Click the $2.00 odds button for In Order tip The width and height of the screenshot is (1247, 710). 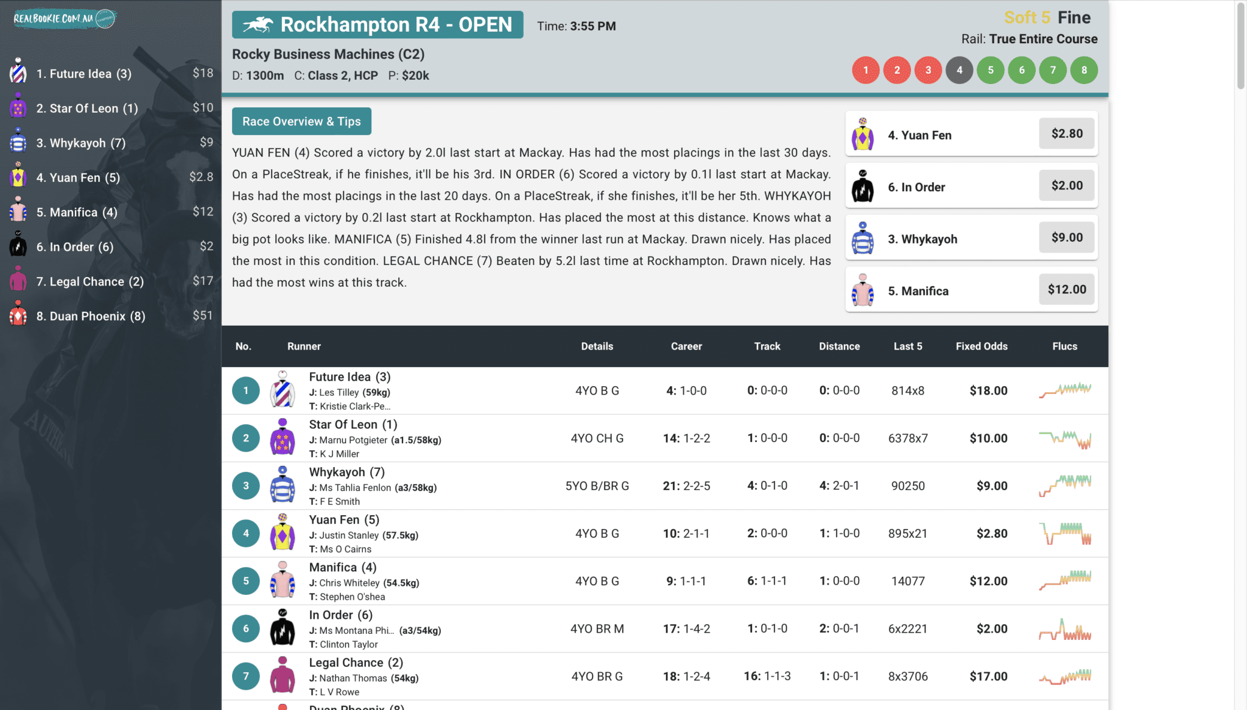coord(1067,185)
